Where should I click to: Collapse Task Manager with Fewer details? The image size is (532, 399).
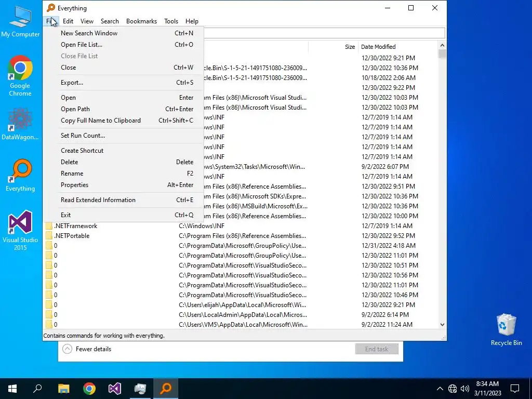tap(87, 349)
